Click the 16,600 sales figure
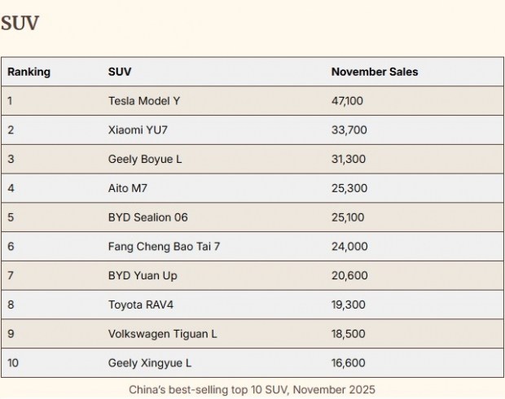The image size is (505, 399). (348, 363)
